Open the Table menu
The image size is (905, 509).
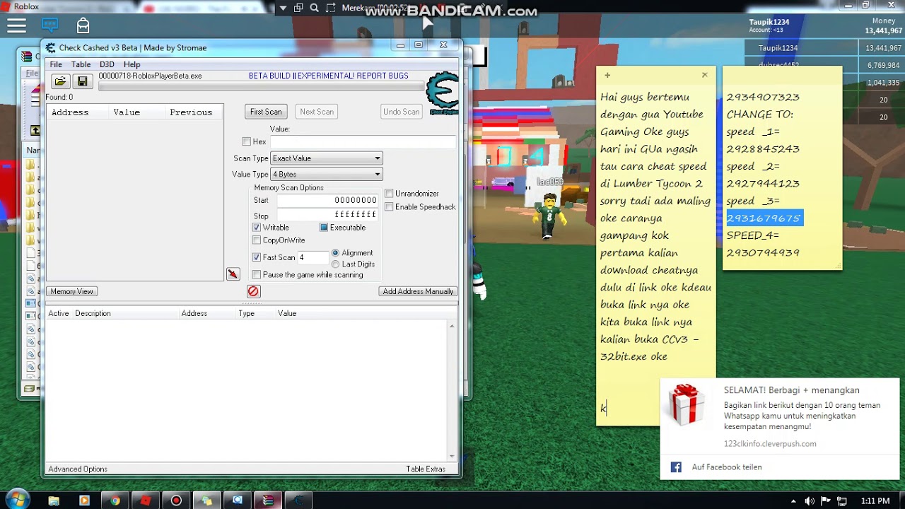tap(81, 64)
